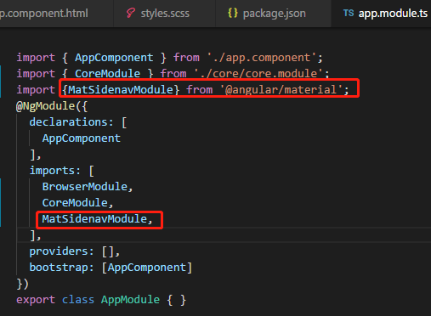Click the './app.component' import path
This screenshot has width=431, height=316.
262,58
